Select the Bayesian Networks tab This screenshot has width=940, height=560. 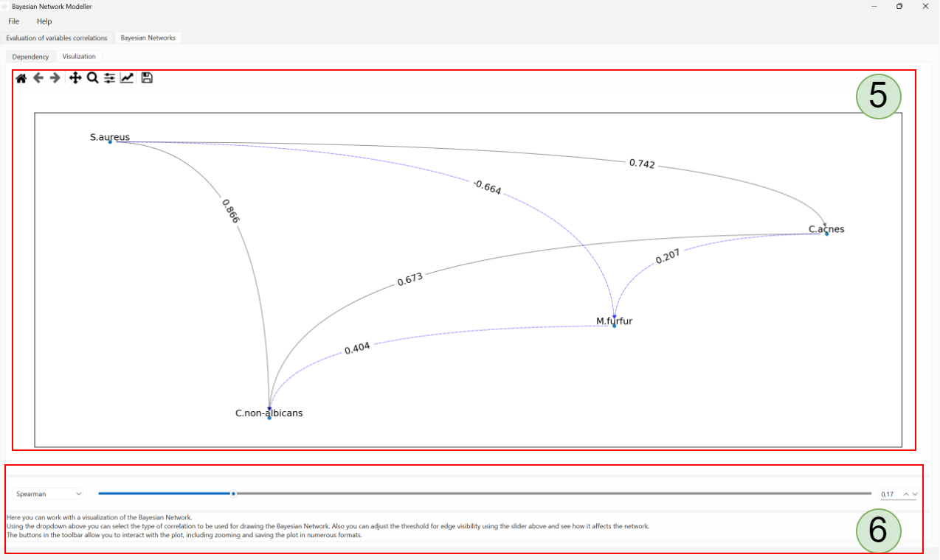(x=148, y=38)
